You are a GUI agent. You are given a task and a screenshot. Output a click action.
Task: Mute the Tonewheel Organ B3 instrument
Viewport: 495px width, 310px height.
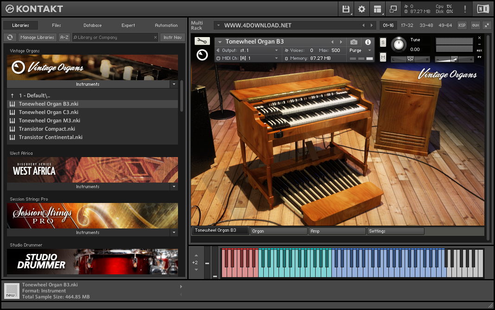pos(383,57)
